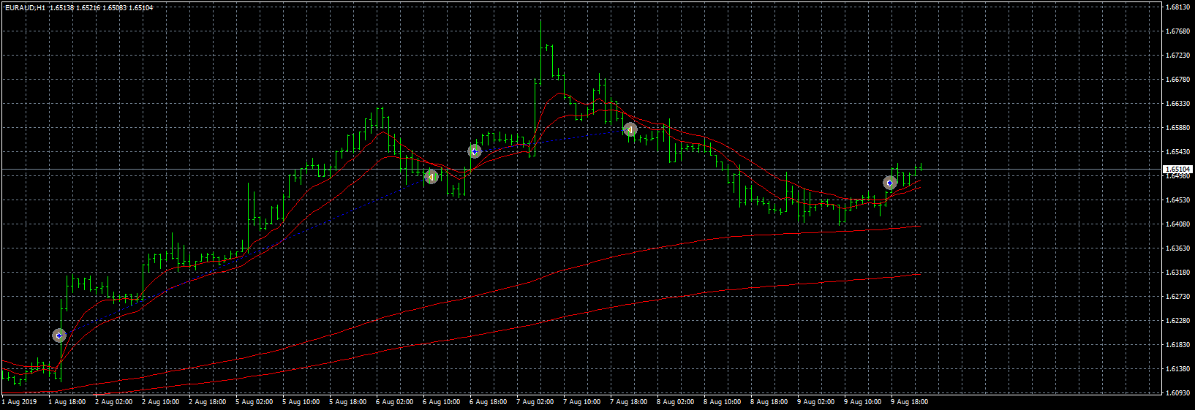Click the 6 Aug 02:00 time label
The width and height of the screenshot is (1195, 410).
pos(394,402)
